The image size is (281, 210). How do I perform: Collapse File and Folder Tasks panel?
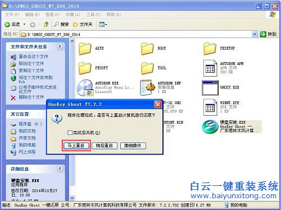pyautogui.click(x=60, y=46)
